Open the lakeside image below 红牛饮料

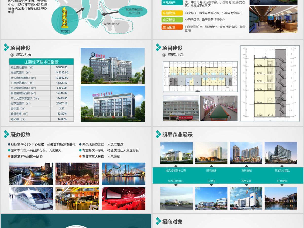pos(281,198)
